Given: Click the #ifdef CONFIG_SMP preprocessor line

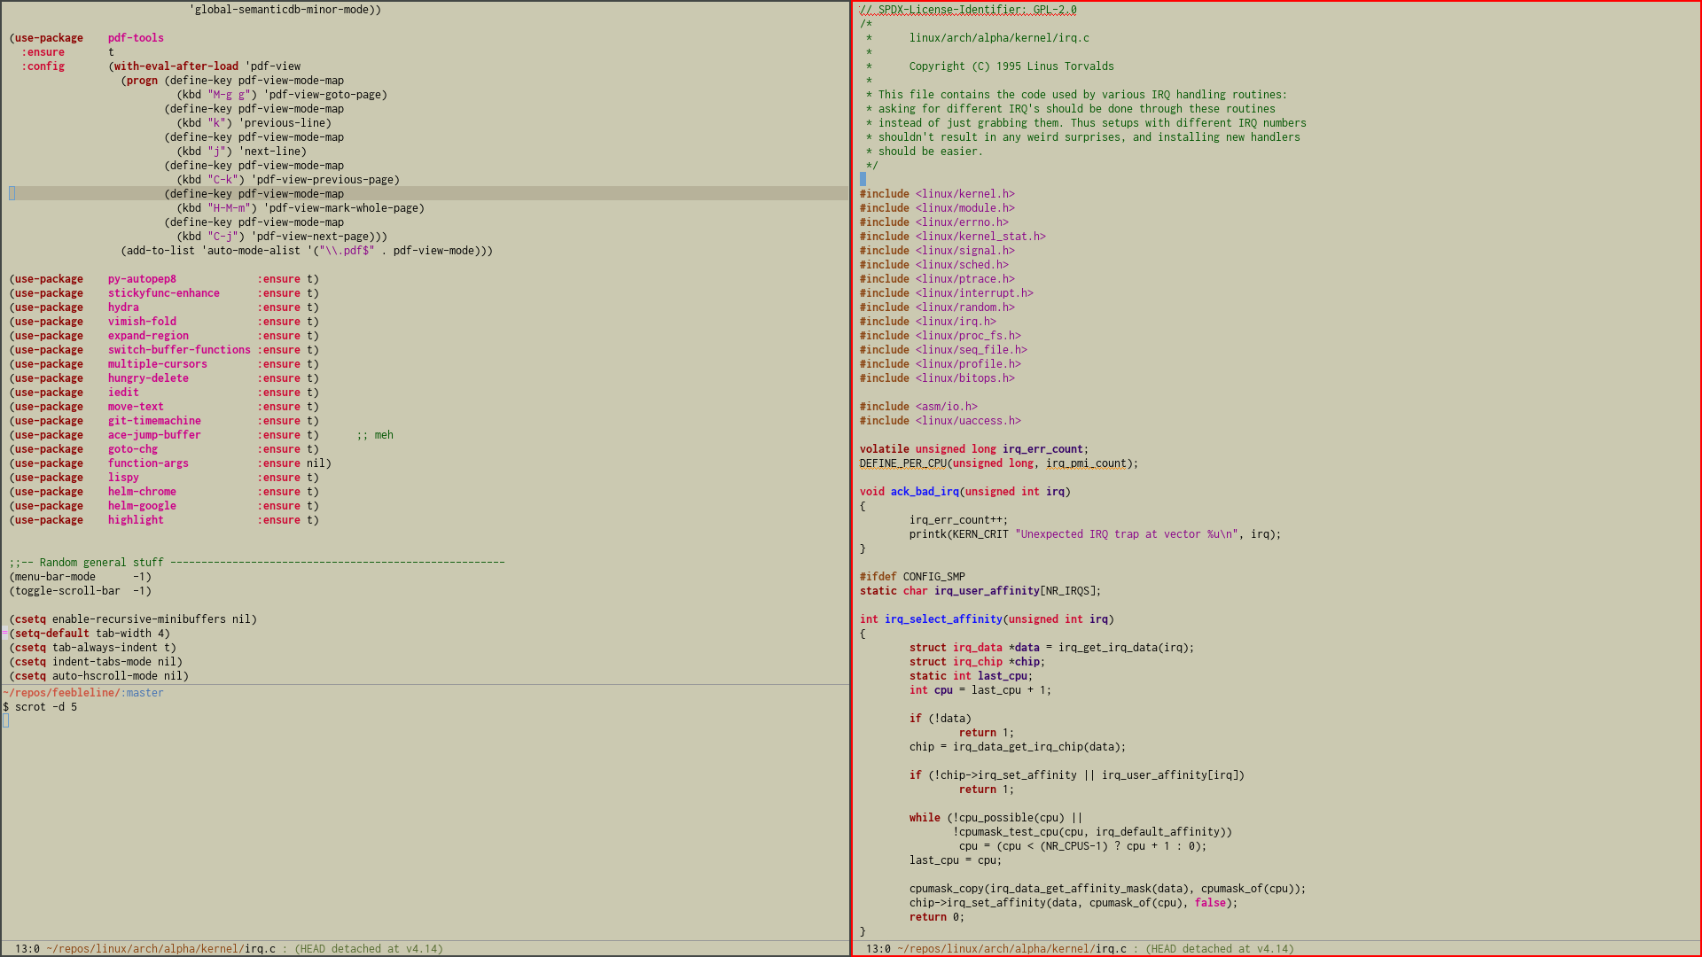Looking at the screenshot, I should (x=911, y=577).
